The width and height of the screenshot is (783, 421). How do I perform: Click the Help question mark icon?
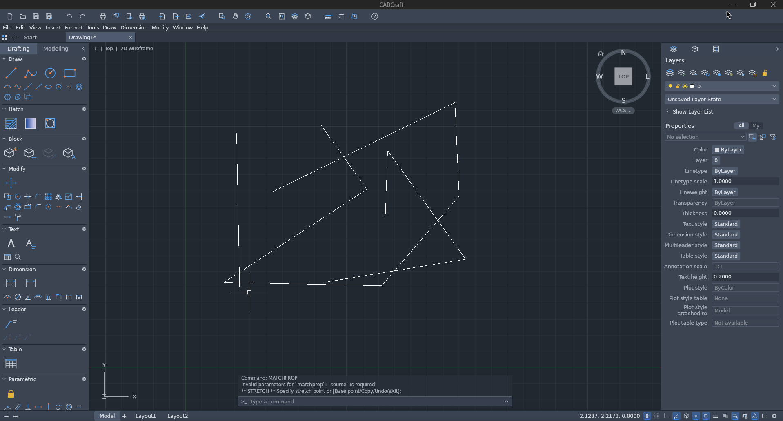(x=375, y=16)
